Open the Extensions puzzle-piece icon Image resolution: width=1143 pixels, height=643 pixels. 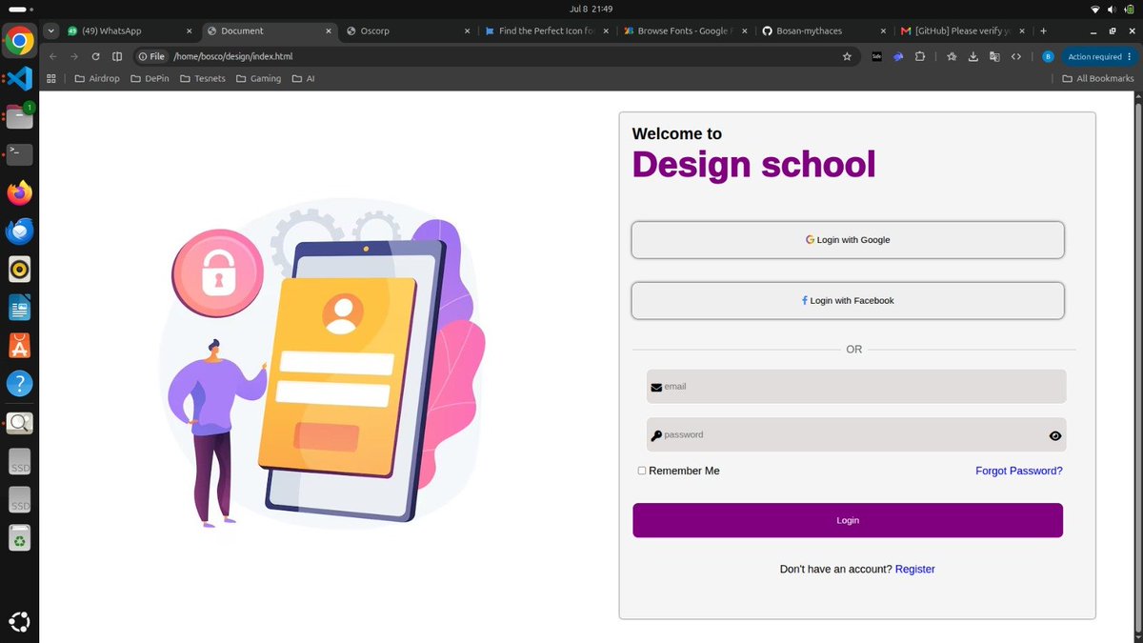click(920, 56)
